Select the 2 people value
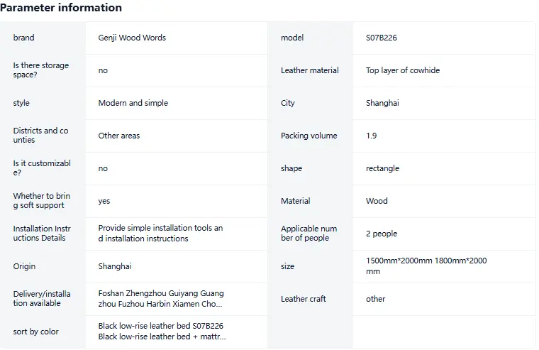The height and width of the screenshot is (350, 539). [x=382, y=234]
